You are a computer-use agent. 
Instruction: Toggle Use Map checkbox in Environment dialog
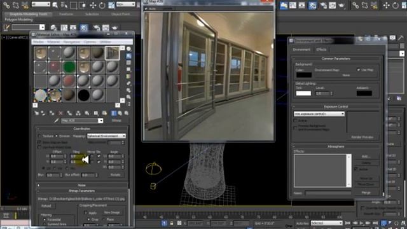coord(359,69)
